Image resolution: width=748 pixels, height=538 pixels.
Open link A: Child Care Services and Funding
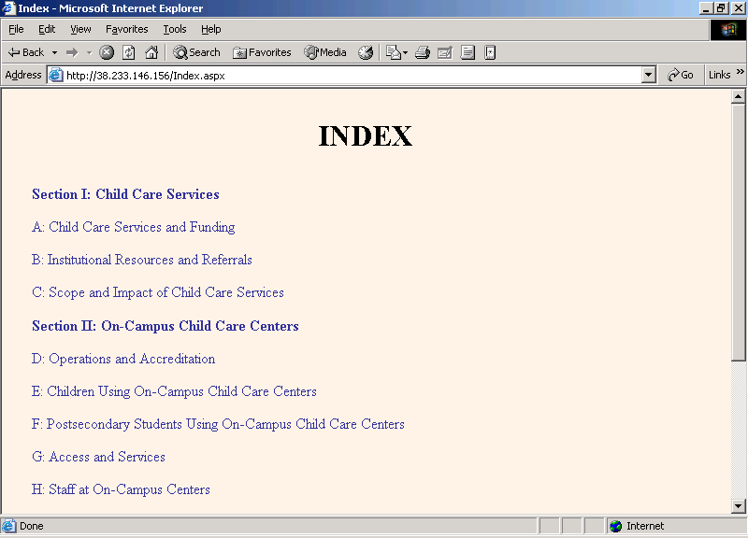(133, 227)
